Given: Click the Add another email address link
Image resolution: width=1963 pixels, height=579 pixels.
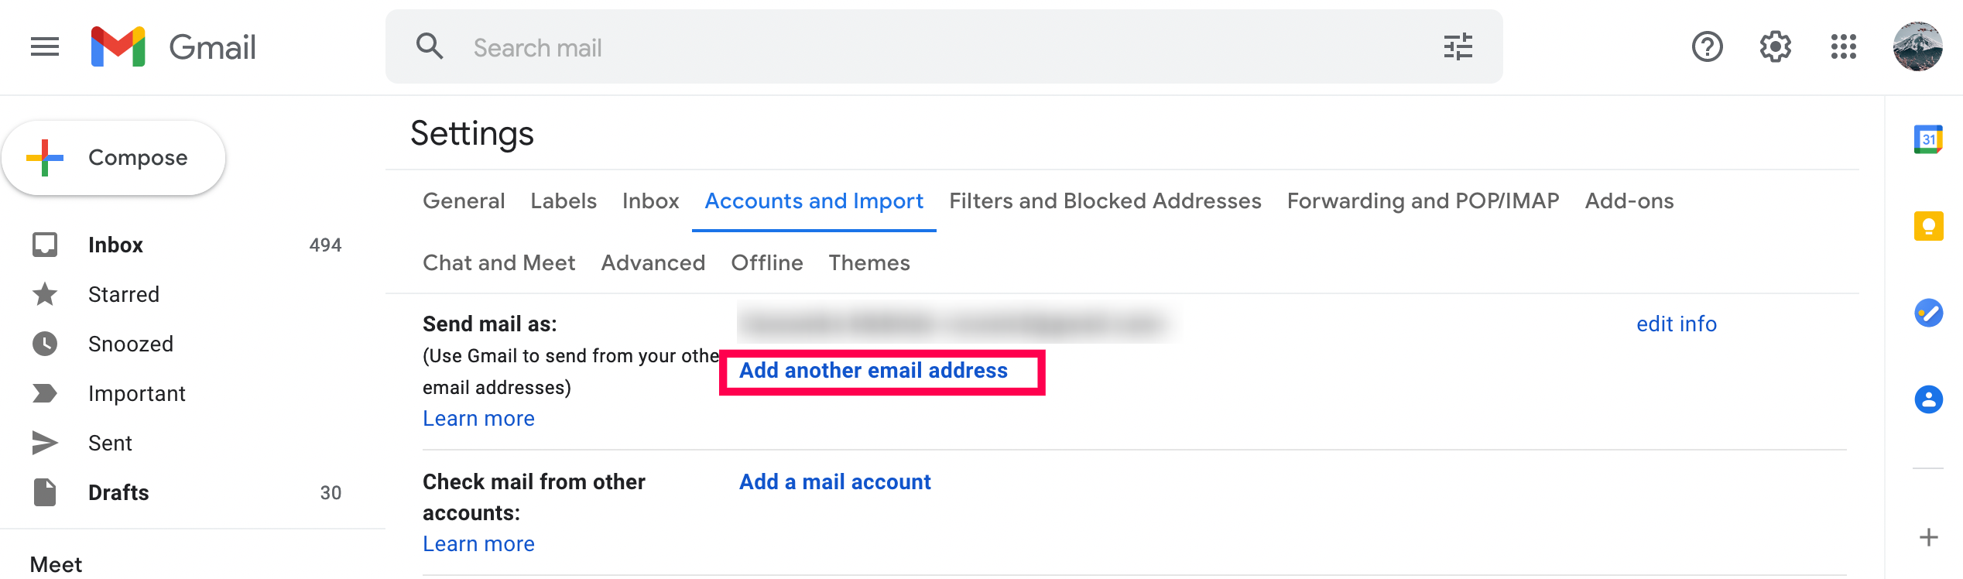Looking at the screenshot, I should tap(873, 371).
